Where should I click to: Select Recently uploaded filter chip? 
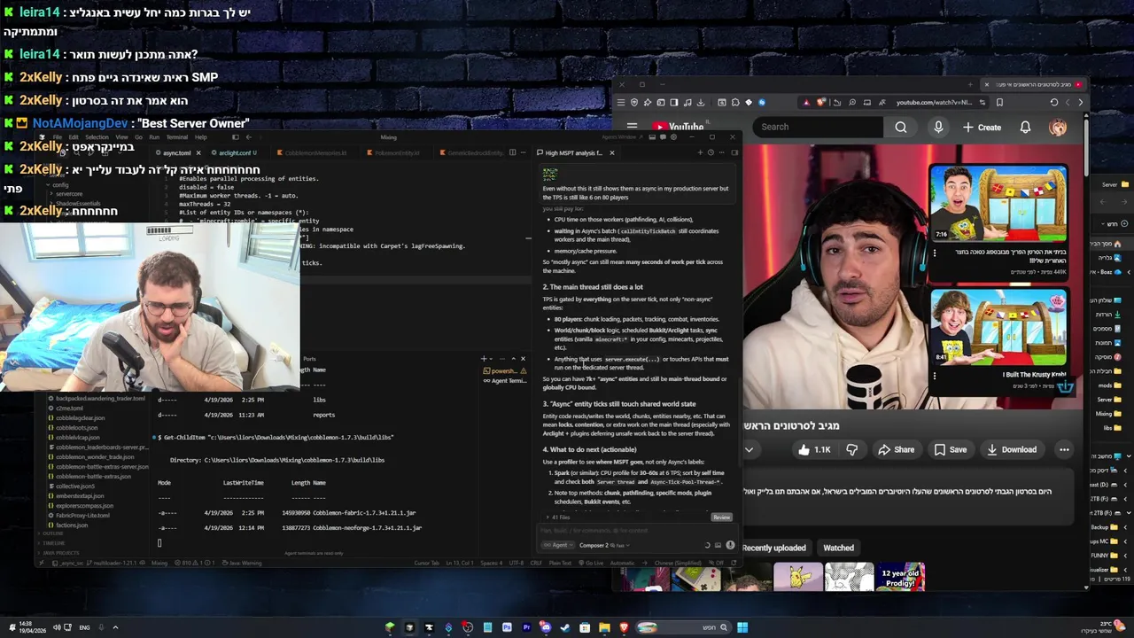click(x=773, y=548)
